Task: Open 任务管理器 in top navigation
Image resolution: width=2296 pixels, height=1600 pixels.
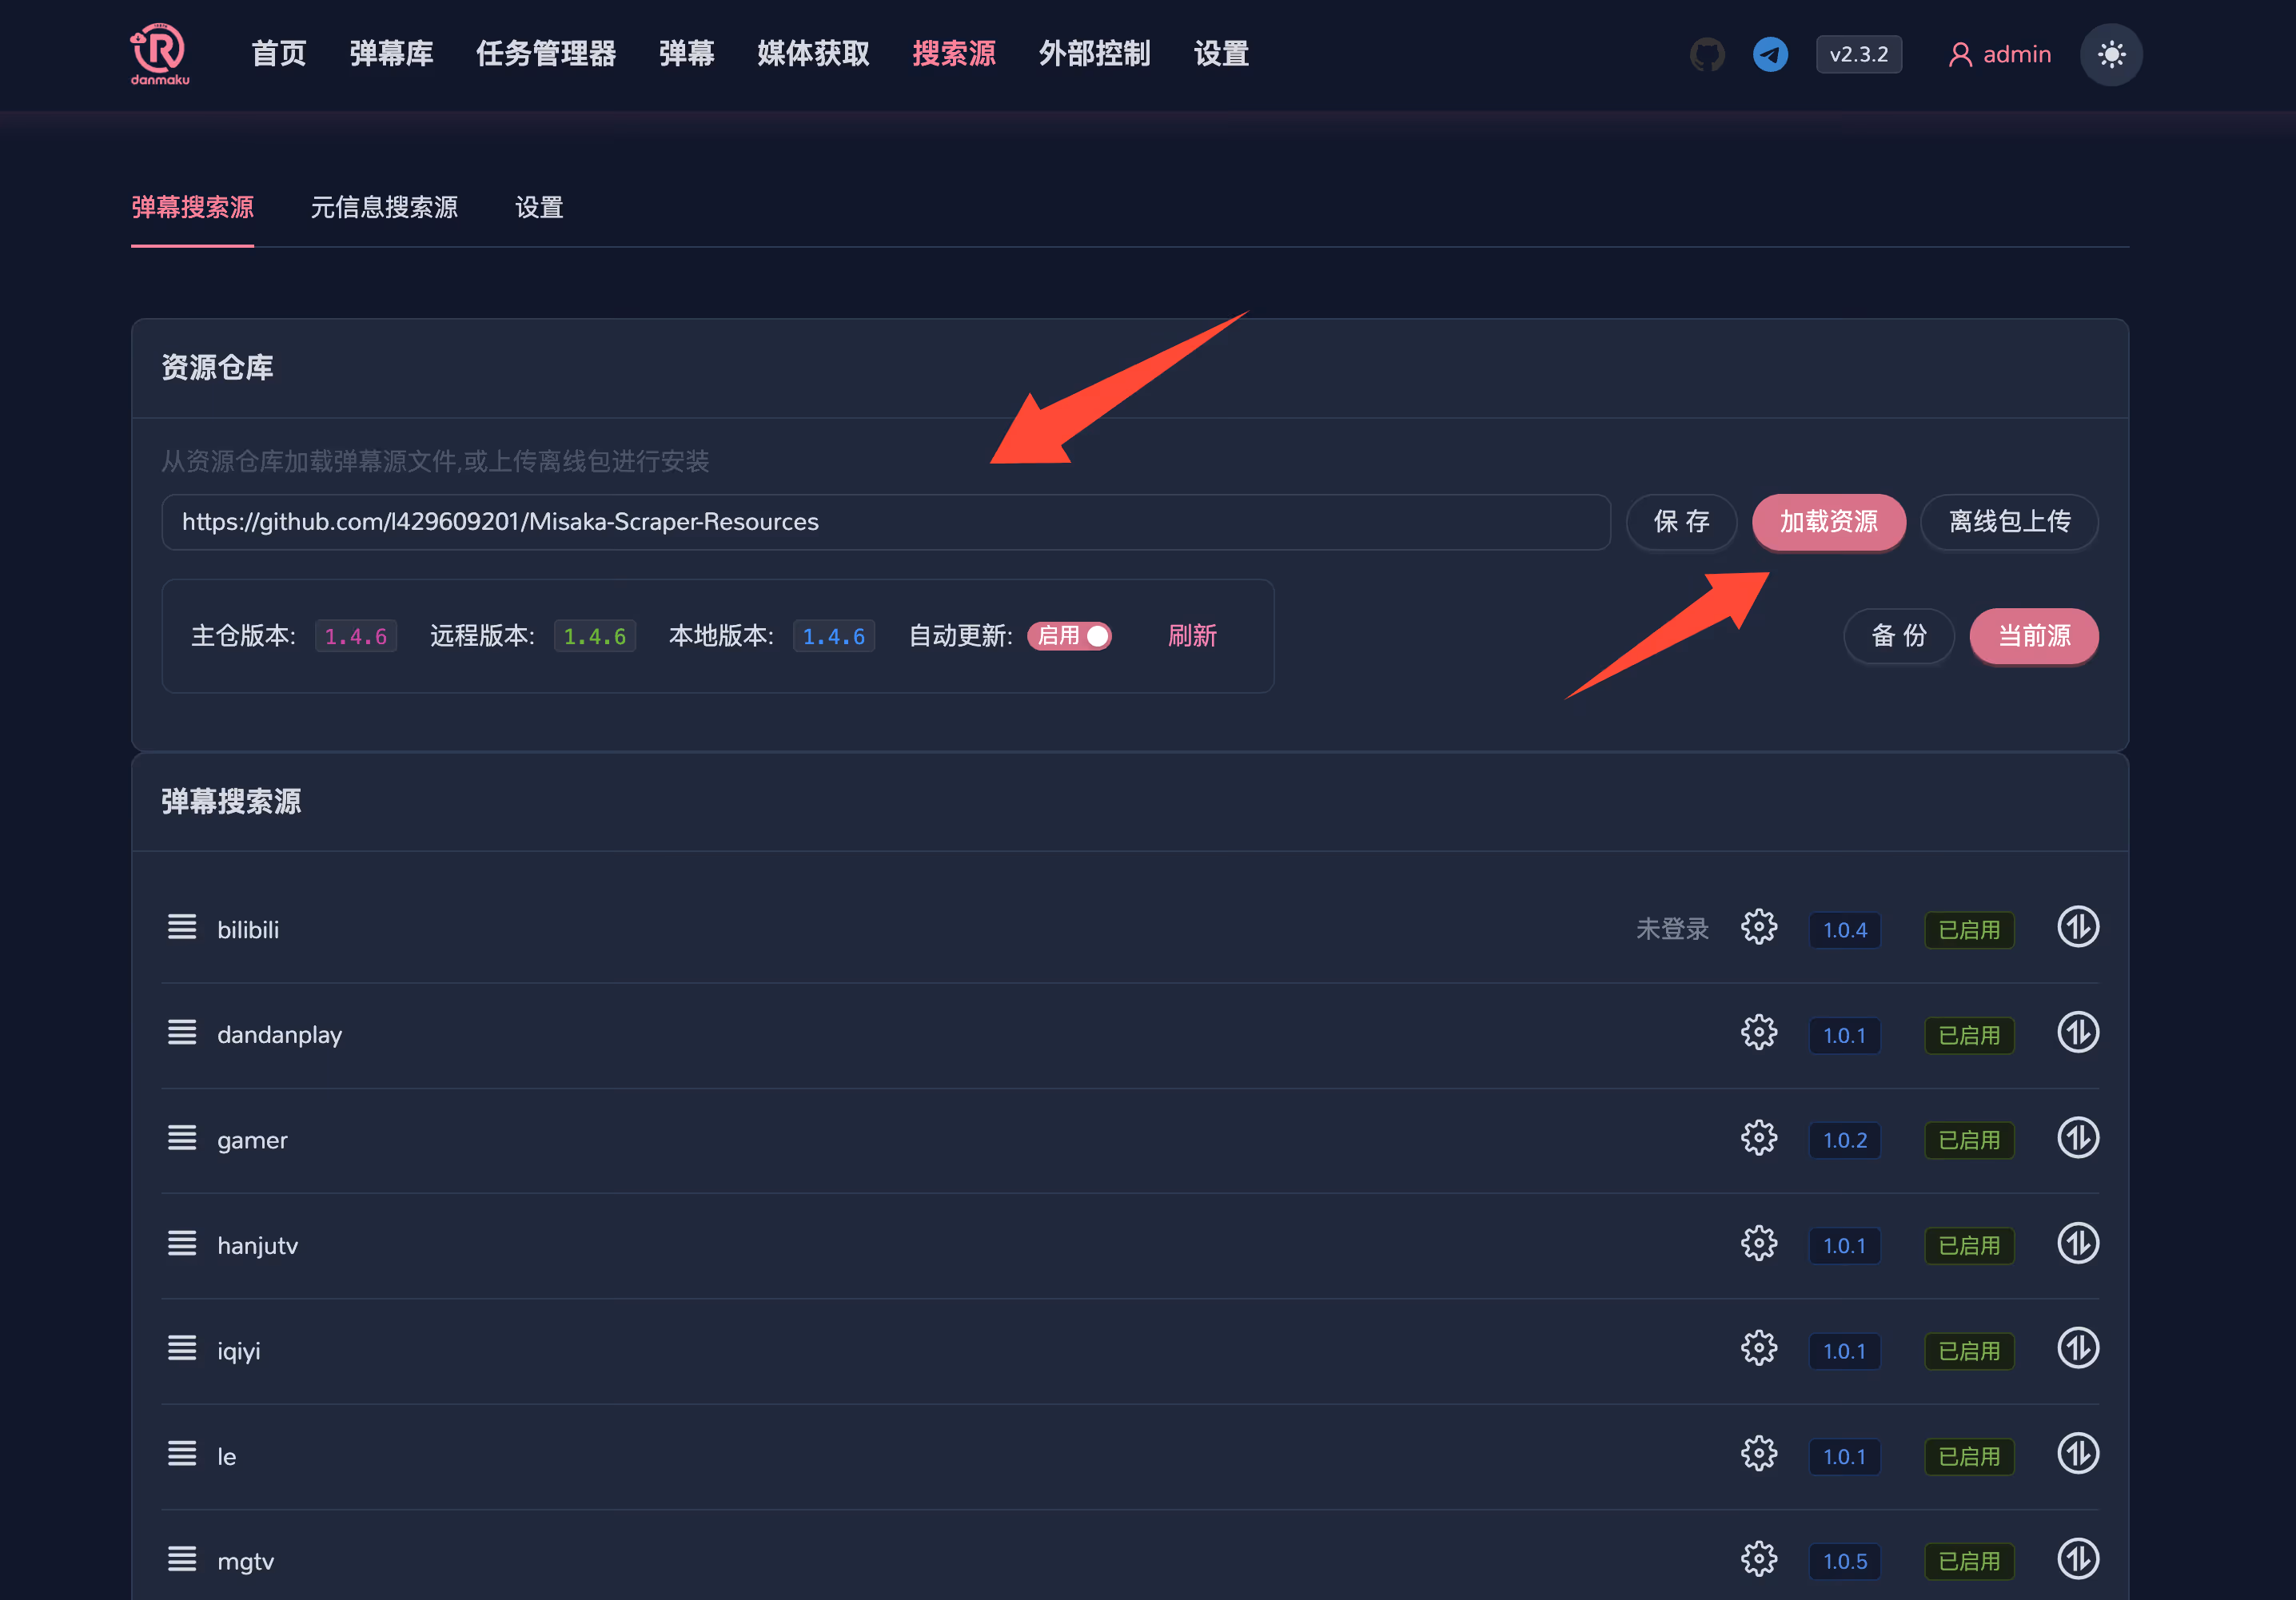Action: [546, 54]
